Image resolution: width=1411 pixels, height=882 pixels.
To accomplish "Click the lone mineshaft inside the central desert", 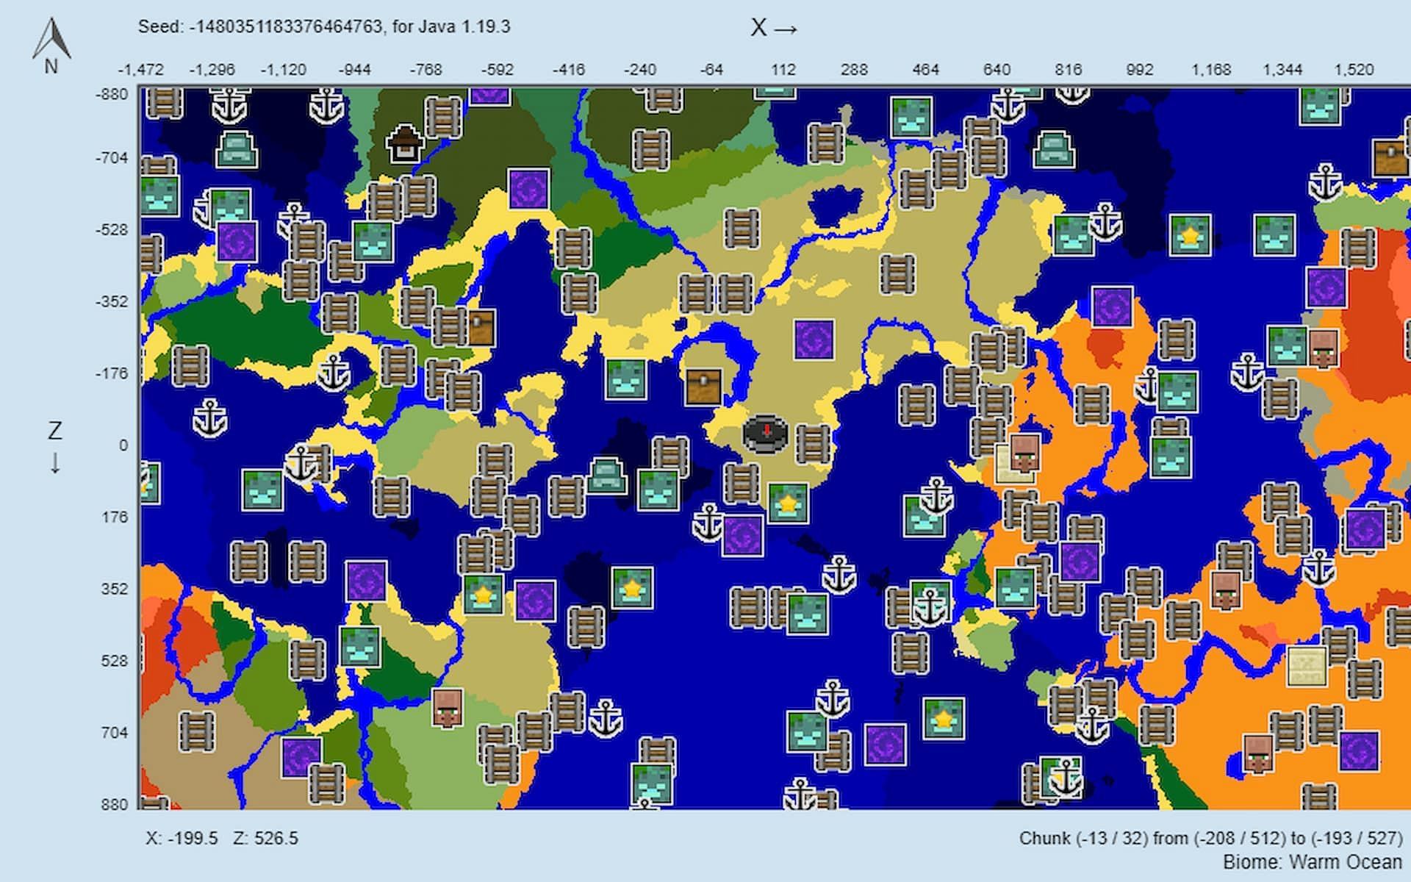I will [897, 273].
